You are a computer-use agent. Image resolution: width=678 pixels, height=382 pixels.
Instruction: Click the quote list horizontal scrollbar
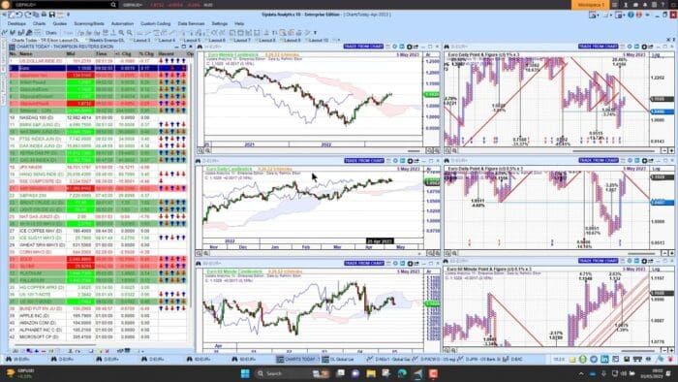pos(56,345)
